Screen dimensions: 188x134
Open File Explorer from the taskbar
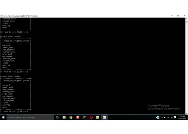click(64, 117)
